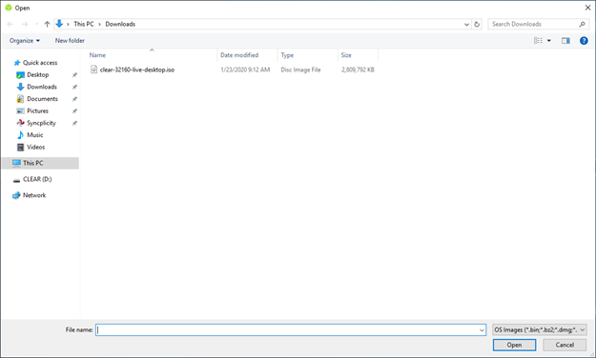Refresh the Downloads folder listing
Image resolution: width=596 pixels, height=358 pixels.
tap(477, 24)
